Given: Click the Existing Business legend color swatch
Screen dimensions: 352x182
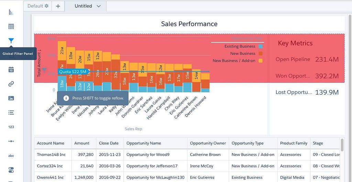Looking at the screenshot, I should [261, 47].
